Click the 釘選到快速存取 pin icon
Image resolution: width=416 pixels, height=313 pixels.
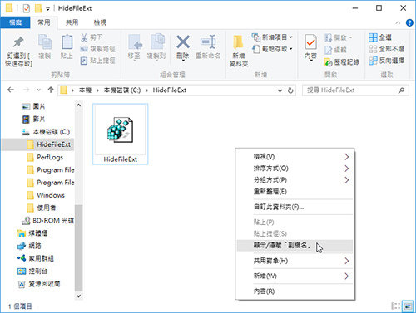click(x=18, y=42)
